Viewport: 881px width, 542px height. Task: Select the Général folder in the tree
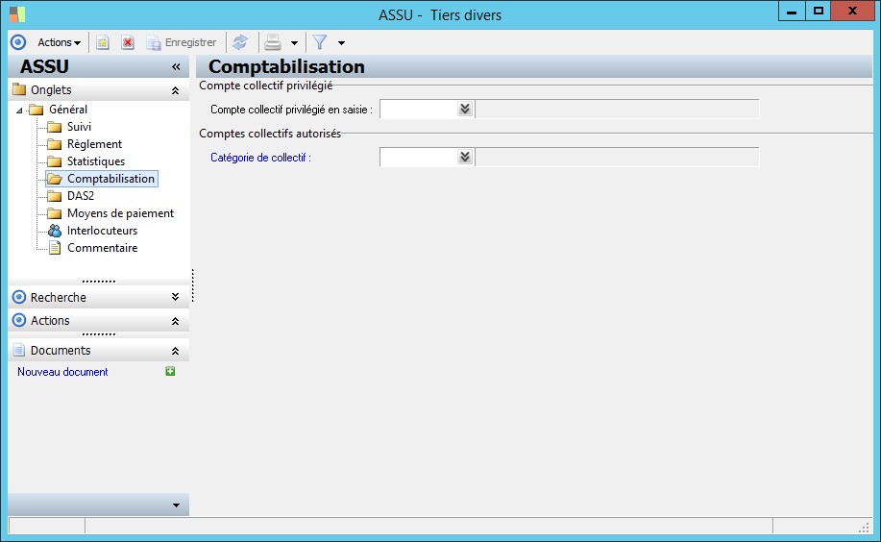tap(68, 110)
